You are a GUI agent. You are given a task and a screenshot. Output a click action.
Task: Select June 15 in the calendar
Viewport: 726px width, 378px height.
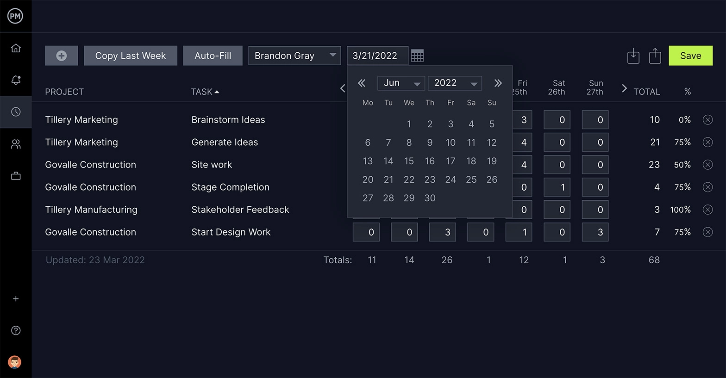coord(409,161)
